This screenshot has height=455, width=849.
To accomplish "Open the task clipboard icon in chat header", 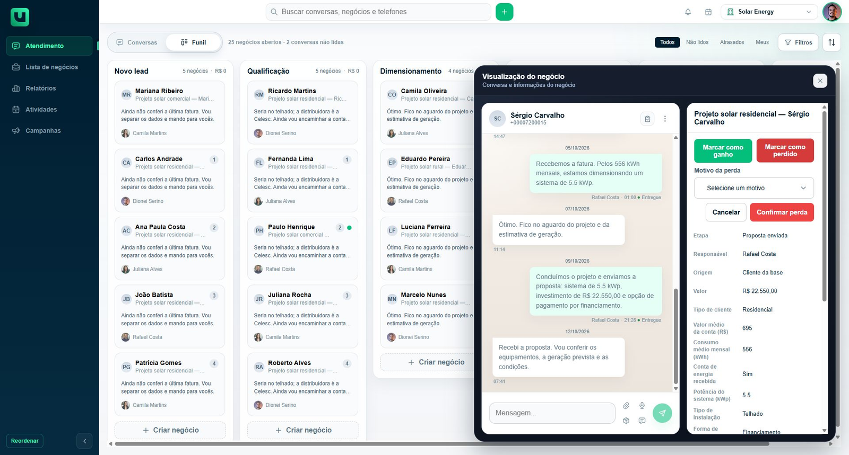I will click(647, 119).
